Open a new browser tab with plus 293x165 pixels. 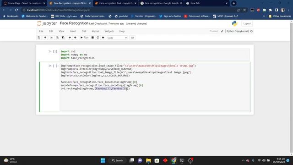click(233, 3)
